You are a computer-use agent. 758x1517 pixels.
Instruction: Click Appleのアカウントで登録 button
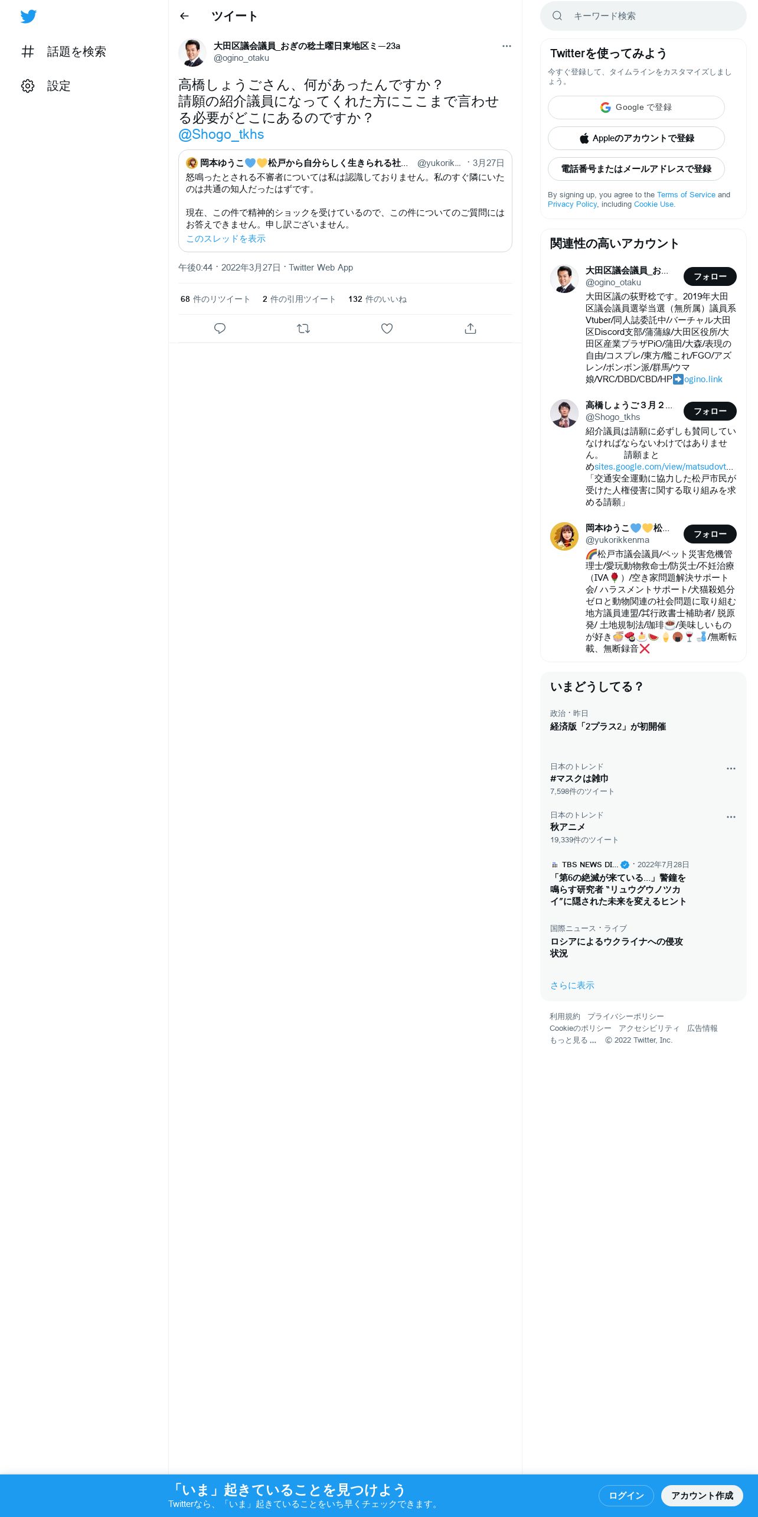tap(636, 138)
